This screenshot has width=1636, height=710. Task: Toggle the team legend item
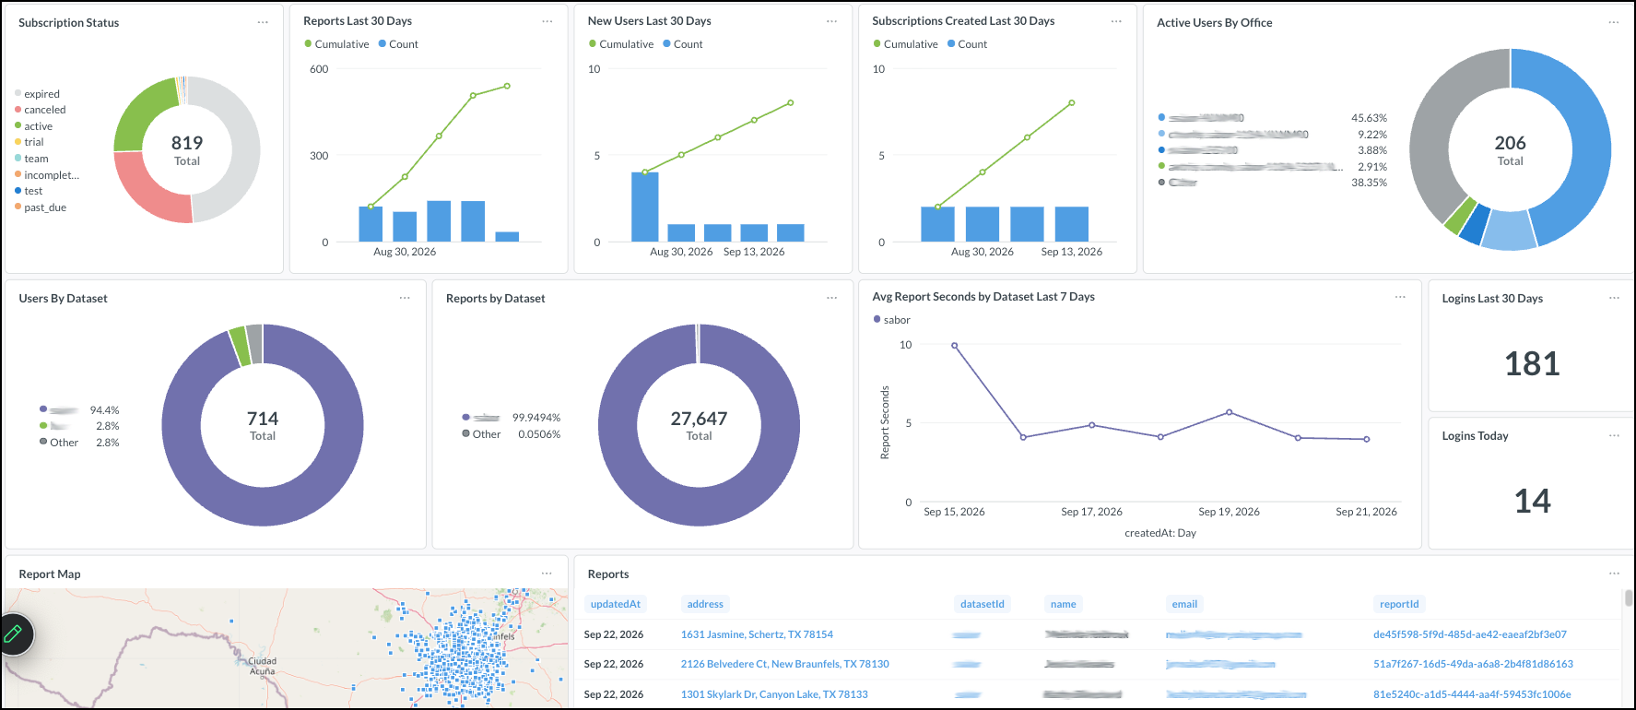point(31,159)
